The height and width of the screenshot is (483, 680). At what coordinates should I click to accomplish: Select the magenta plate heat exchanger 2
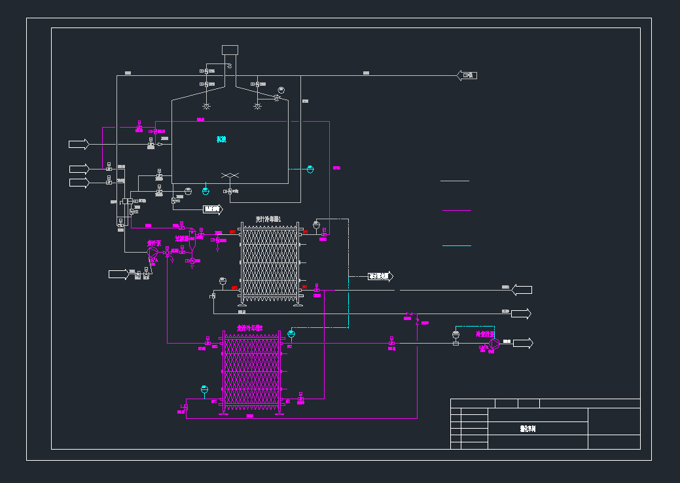[251, 372]
